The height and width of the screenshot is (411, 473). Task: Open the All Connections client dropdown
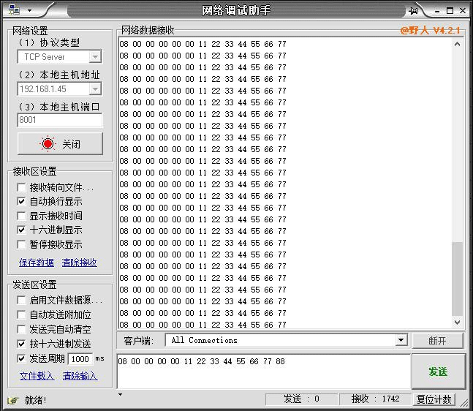pos(401,341)
